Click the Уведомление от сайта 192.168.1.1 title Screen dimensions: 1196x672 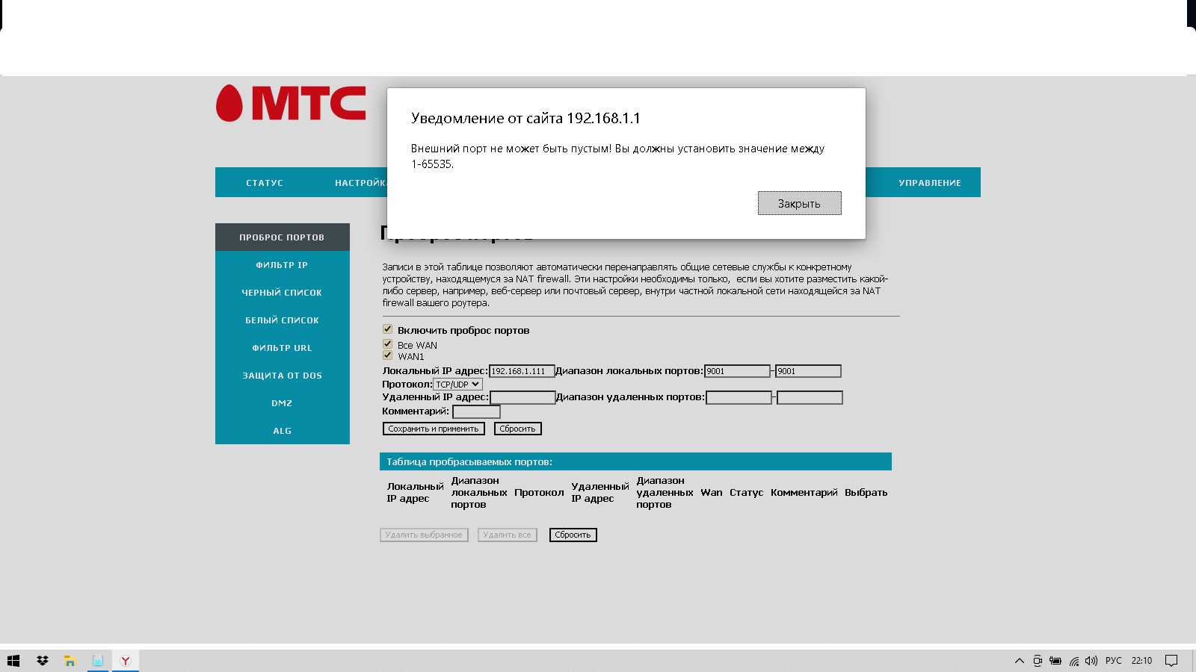[x=525, y=118]
